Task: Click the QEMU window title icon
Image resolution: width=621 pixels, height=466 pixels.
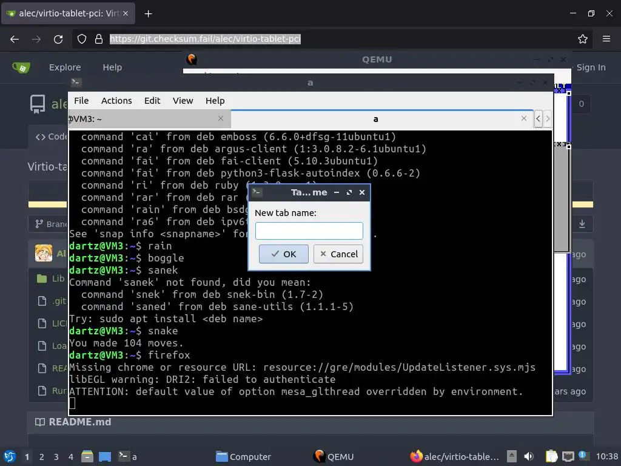Action: [x=192, y=59]
